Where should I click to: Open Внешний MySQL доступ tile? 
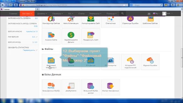(x=91, y=87)
